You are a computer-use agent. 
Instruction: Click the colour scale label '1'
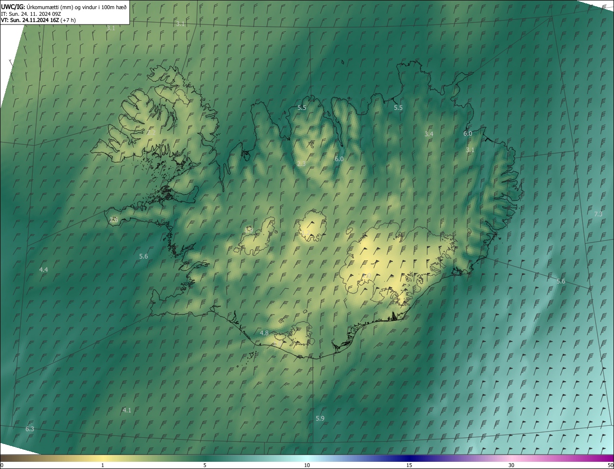click(103, 465)
